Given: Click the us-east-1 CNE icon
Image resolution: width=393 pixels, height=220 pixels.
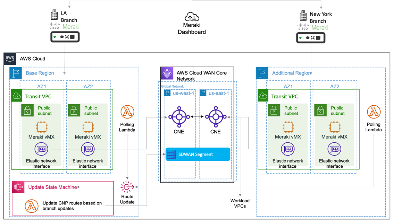Looking at the screenshot, I should click(216, 117).
